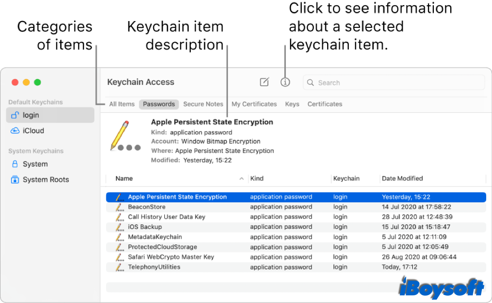Click the Name column sort arrow

click(242, 179)
